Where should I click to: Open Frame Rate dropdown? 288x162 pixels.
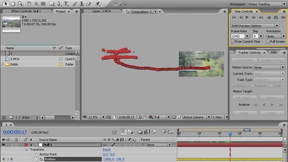pos(247,36)
